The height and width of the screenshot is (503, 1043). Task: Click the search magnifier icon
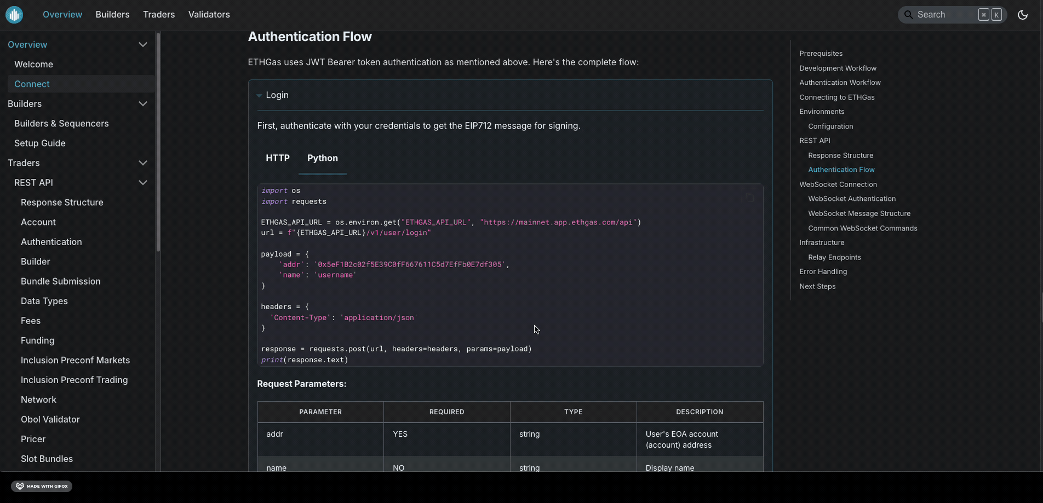[908, 15]
